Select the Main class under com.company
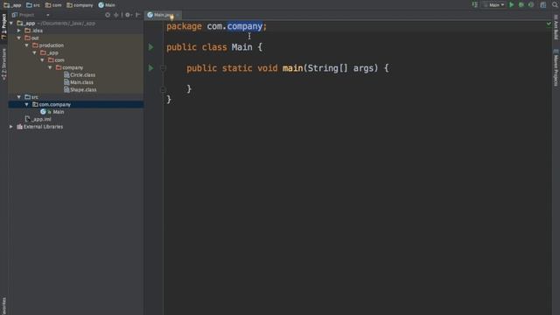This screenshot has height=315, width=560. tap(52, 112)
